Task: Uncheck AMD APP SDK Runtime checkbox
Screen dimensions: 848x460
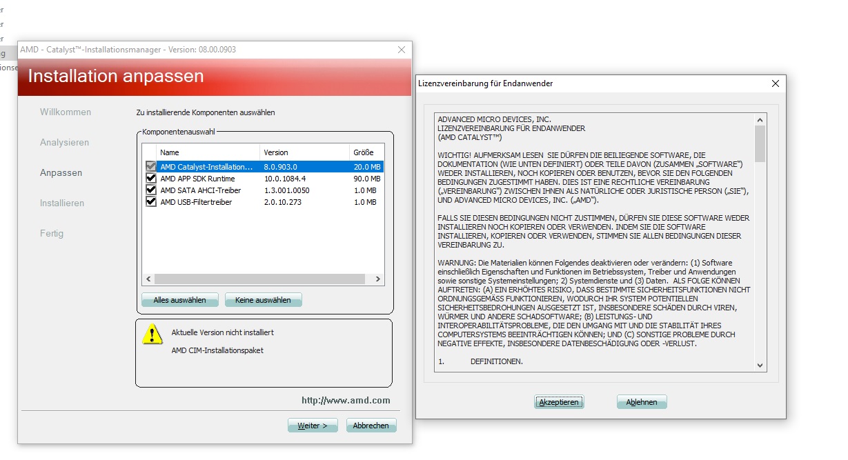Action: tap(151, 179)
